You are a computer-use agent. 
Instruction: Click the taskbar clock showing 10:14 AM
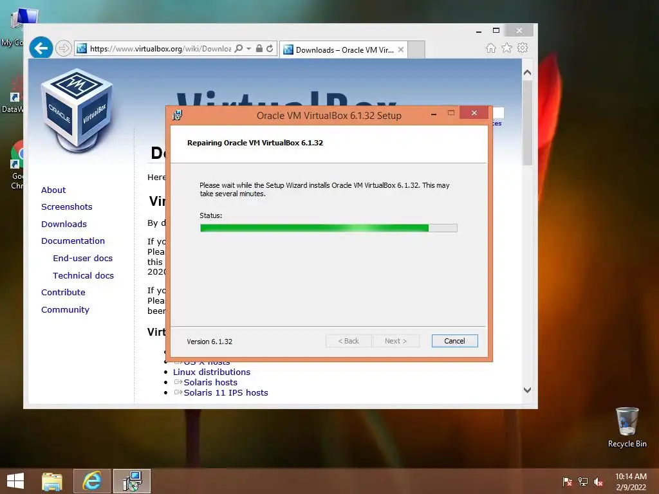coord(631,481)
